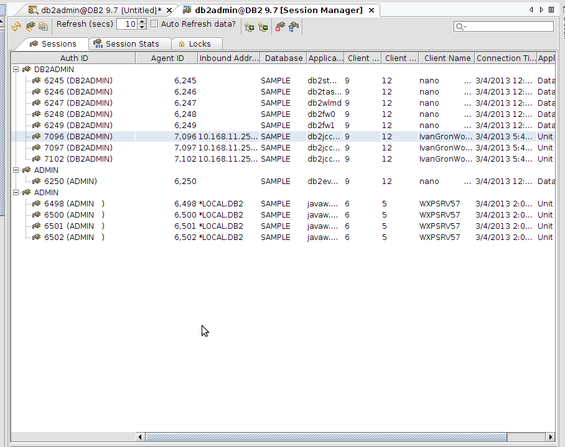Click the session icon for row 6245
This screenshot has height=447, width=565.
point(36,81)
